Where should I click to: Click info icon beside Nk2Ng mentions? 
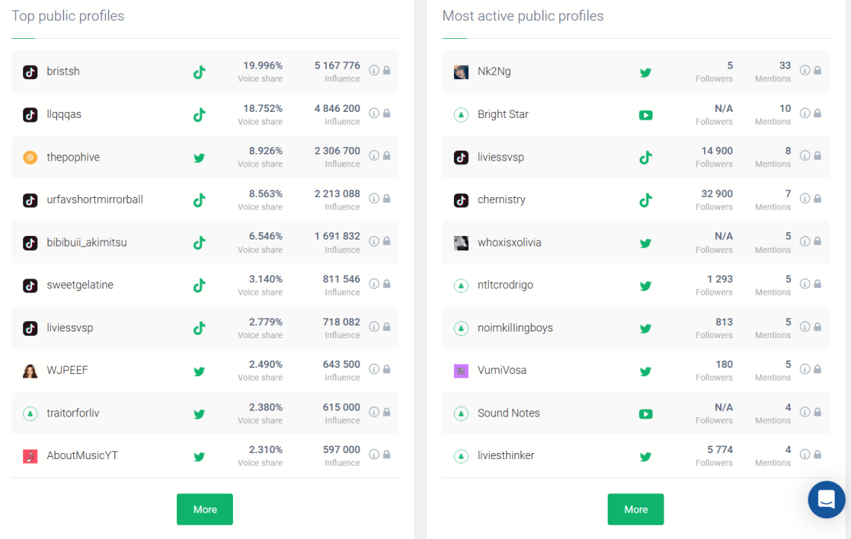pyautogui.click(x=805, y=70)
